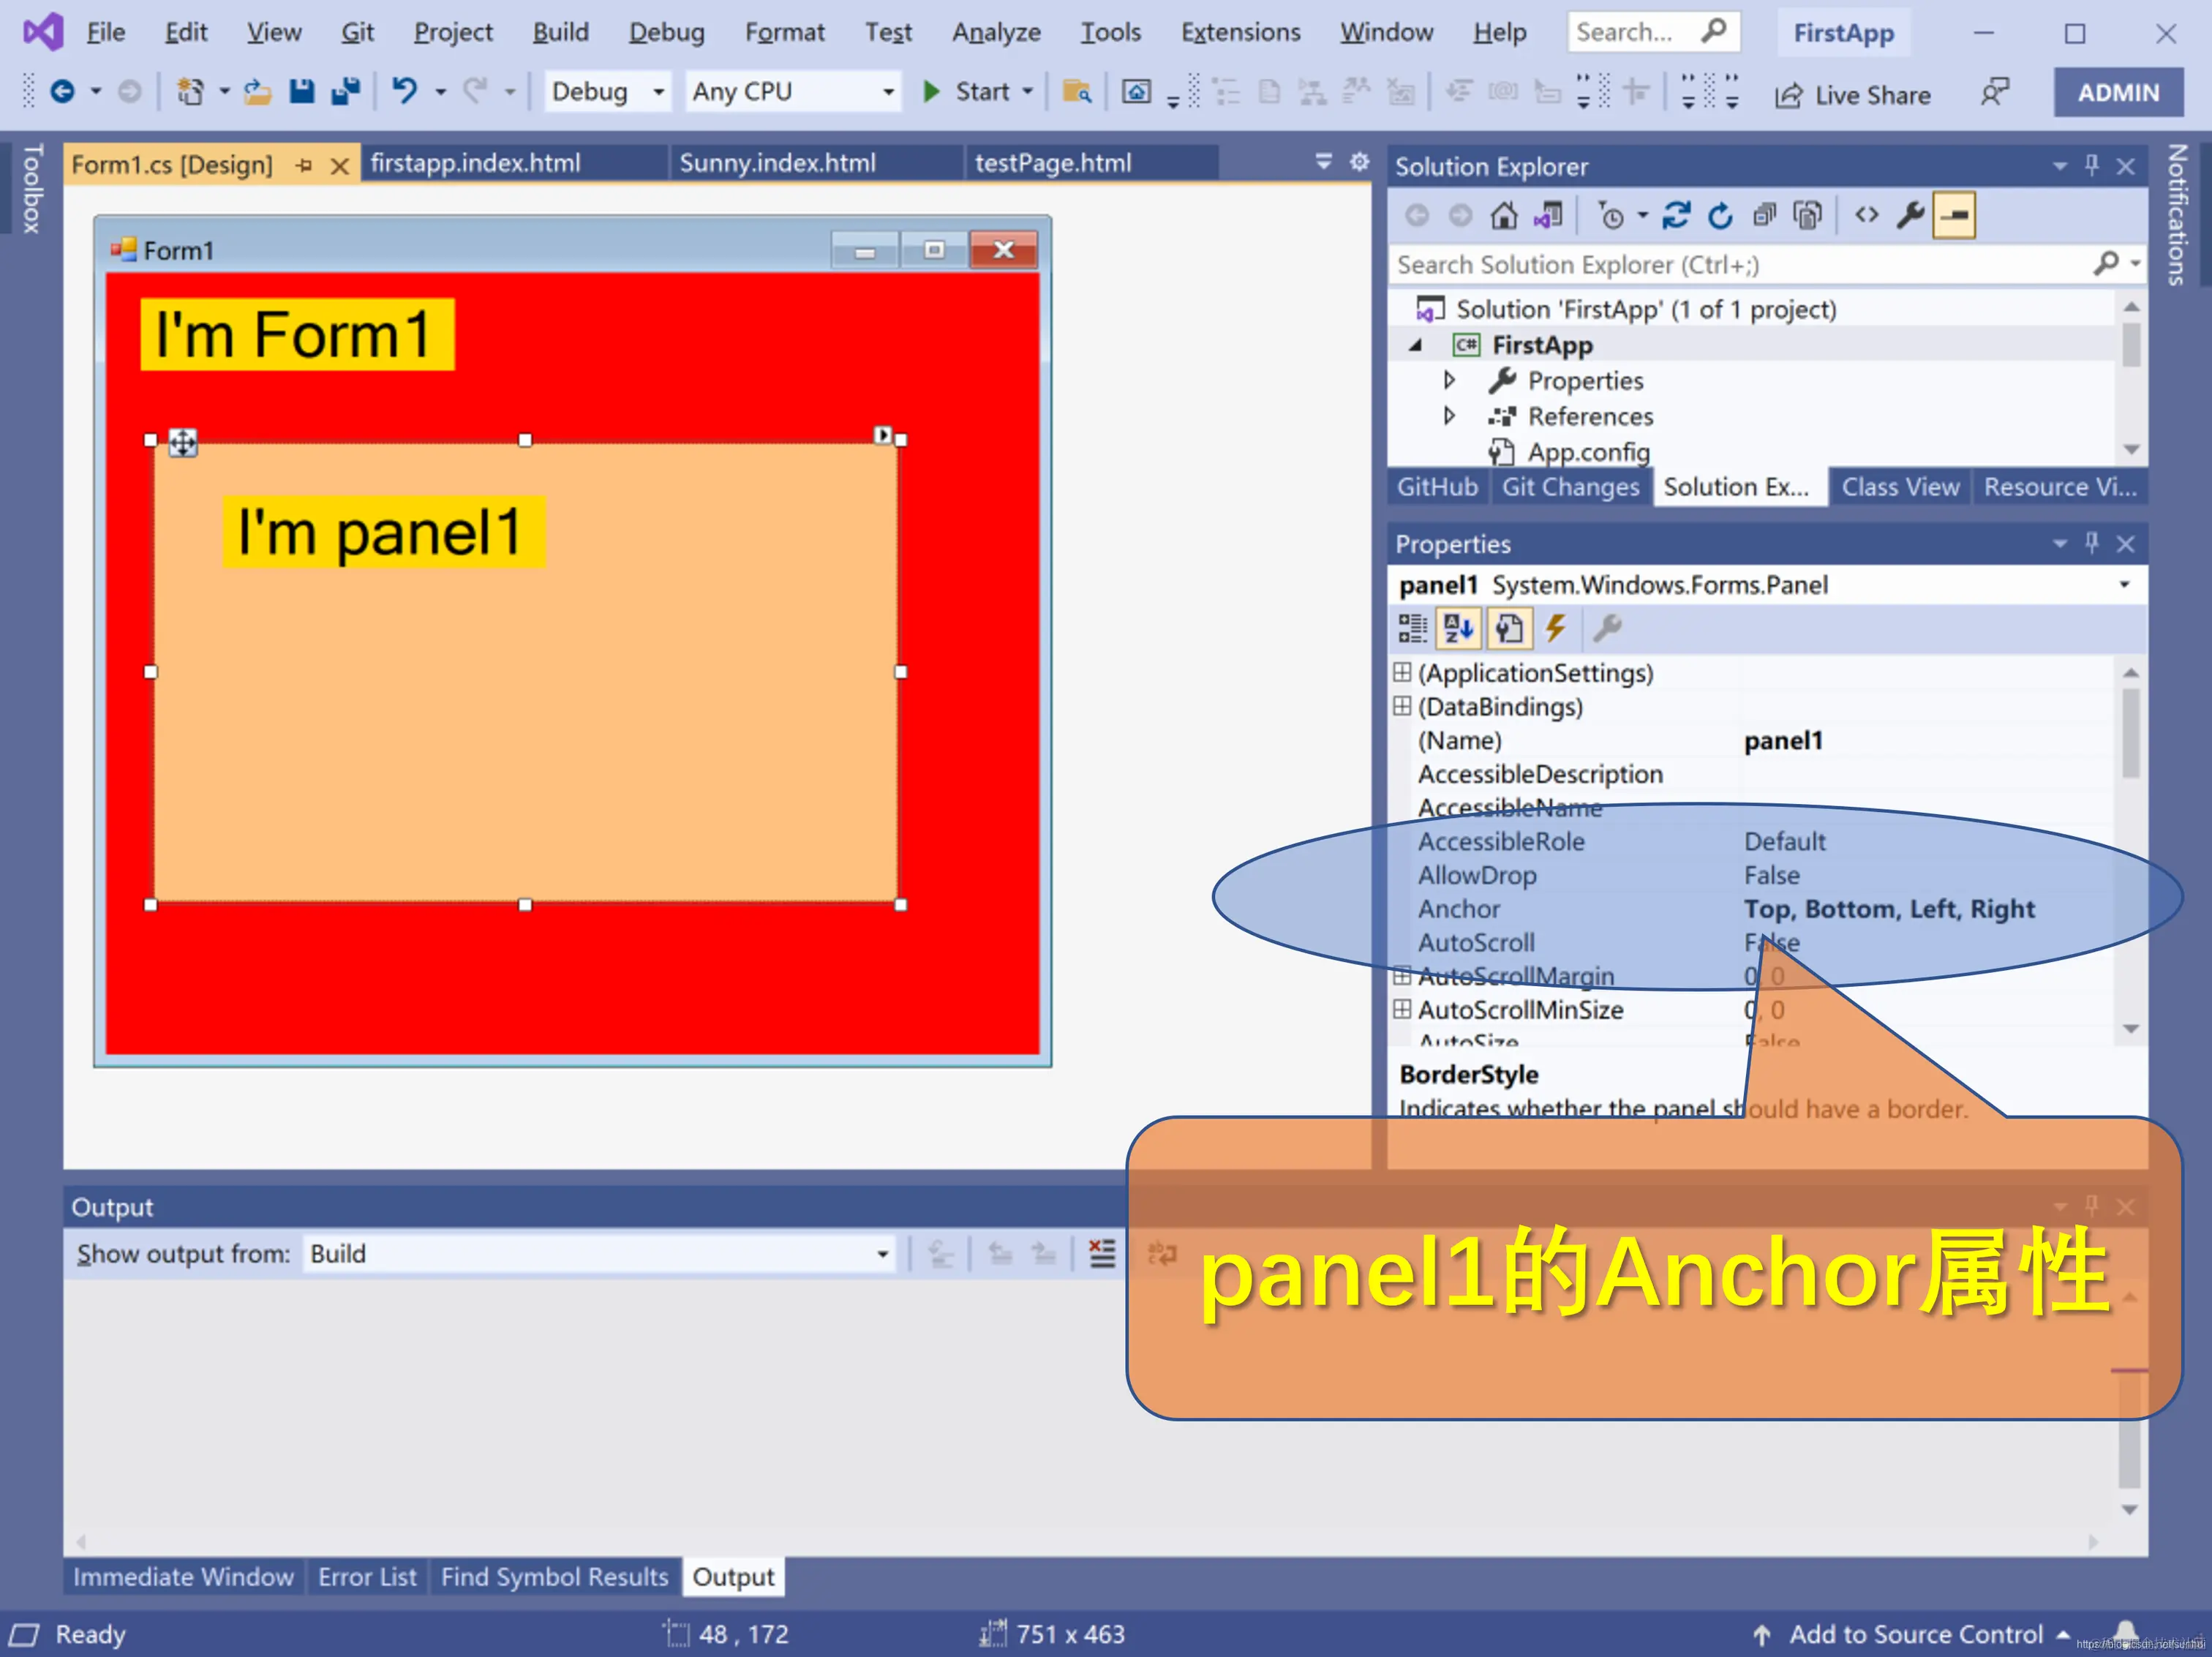Expand the References tree node
This screenshot has width=2212, height=1657.
coord(1449,416)
